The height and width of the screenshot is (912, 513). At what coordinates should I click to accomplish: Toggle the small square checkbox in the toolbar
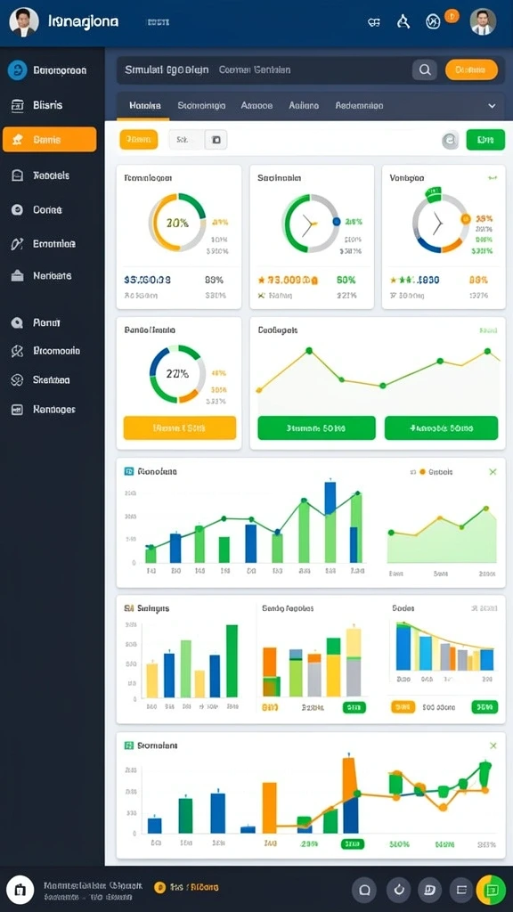(216, 140)
